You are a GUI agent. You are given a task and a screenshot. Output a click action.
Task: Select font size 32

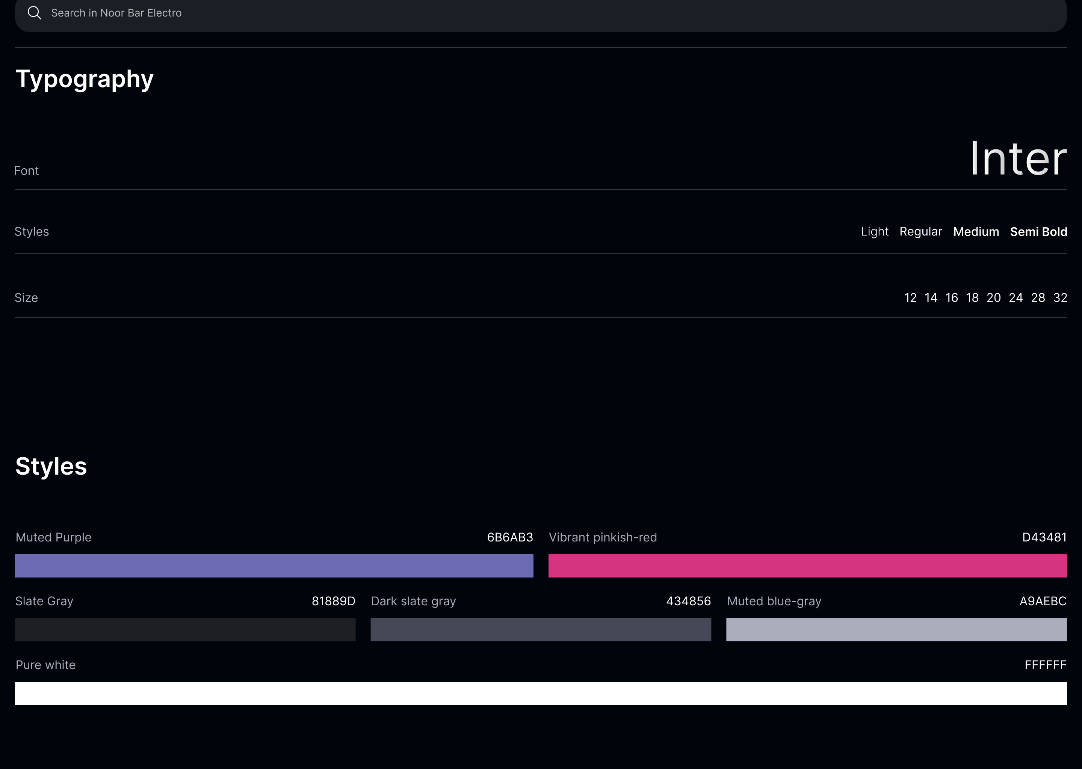click(1060, 298)
